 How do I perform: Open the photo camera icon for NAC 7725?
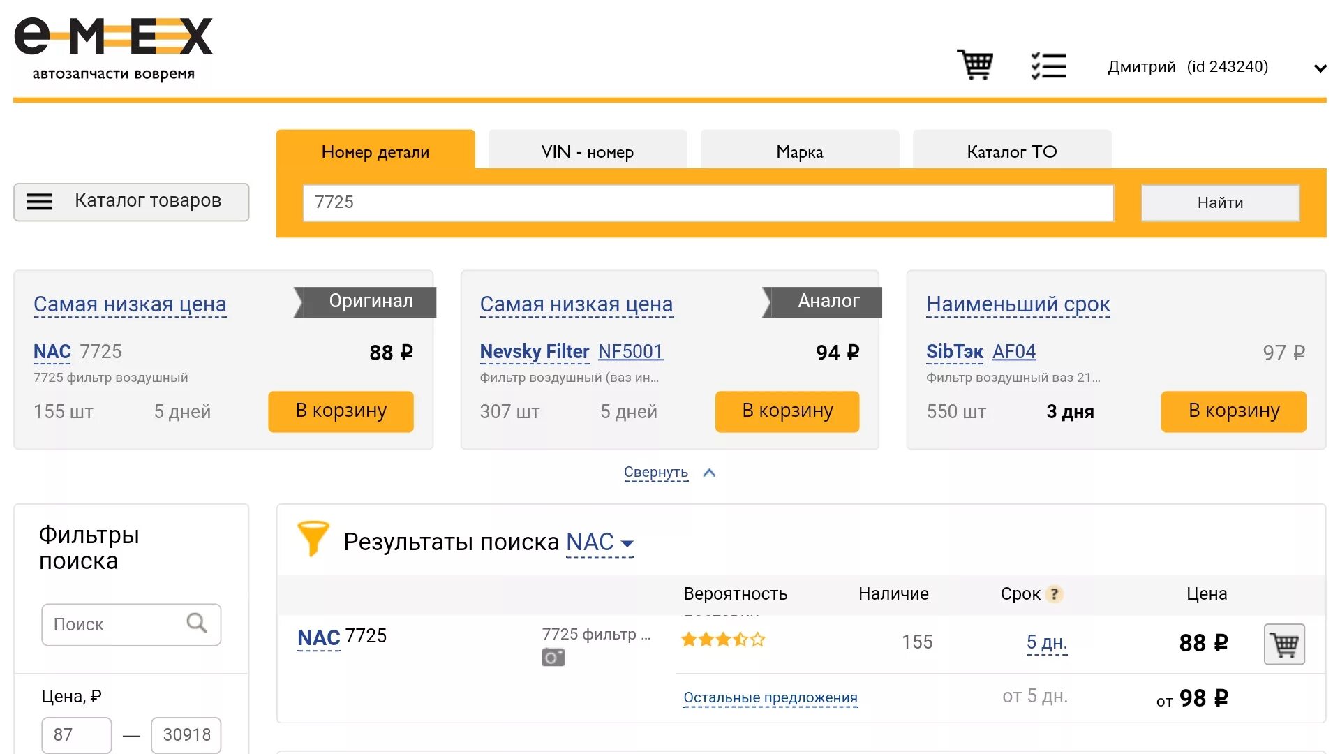click(x=553, y=658)
